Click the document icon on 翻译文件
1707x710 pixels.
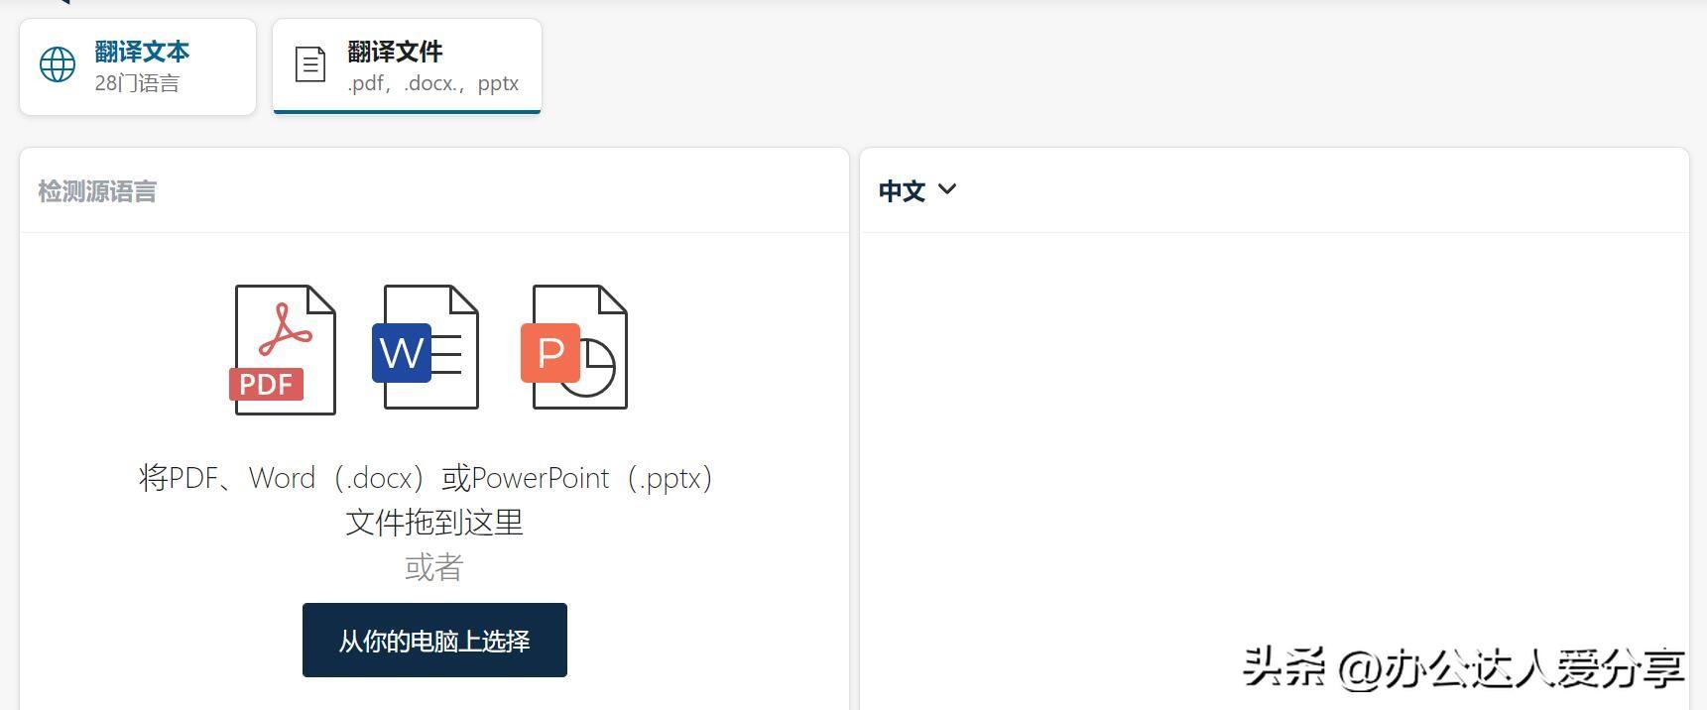[x=310, y=64]
